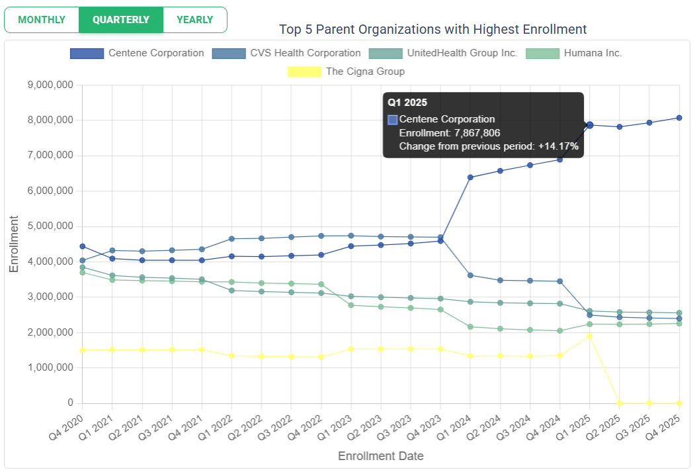The image size is (697, 472).
Task: Click Humana data point at Q1 2024
Action: pyautogui.click(x=470, y=326)
